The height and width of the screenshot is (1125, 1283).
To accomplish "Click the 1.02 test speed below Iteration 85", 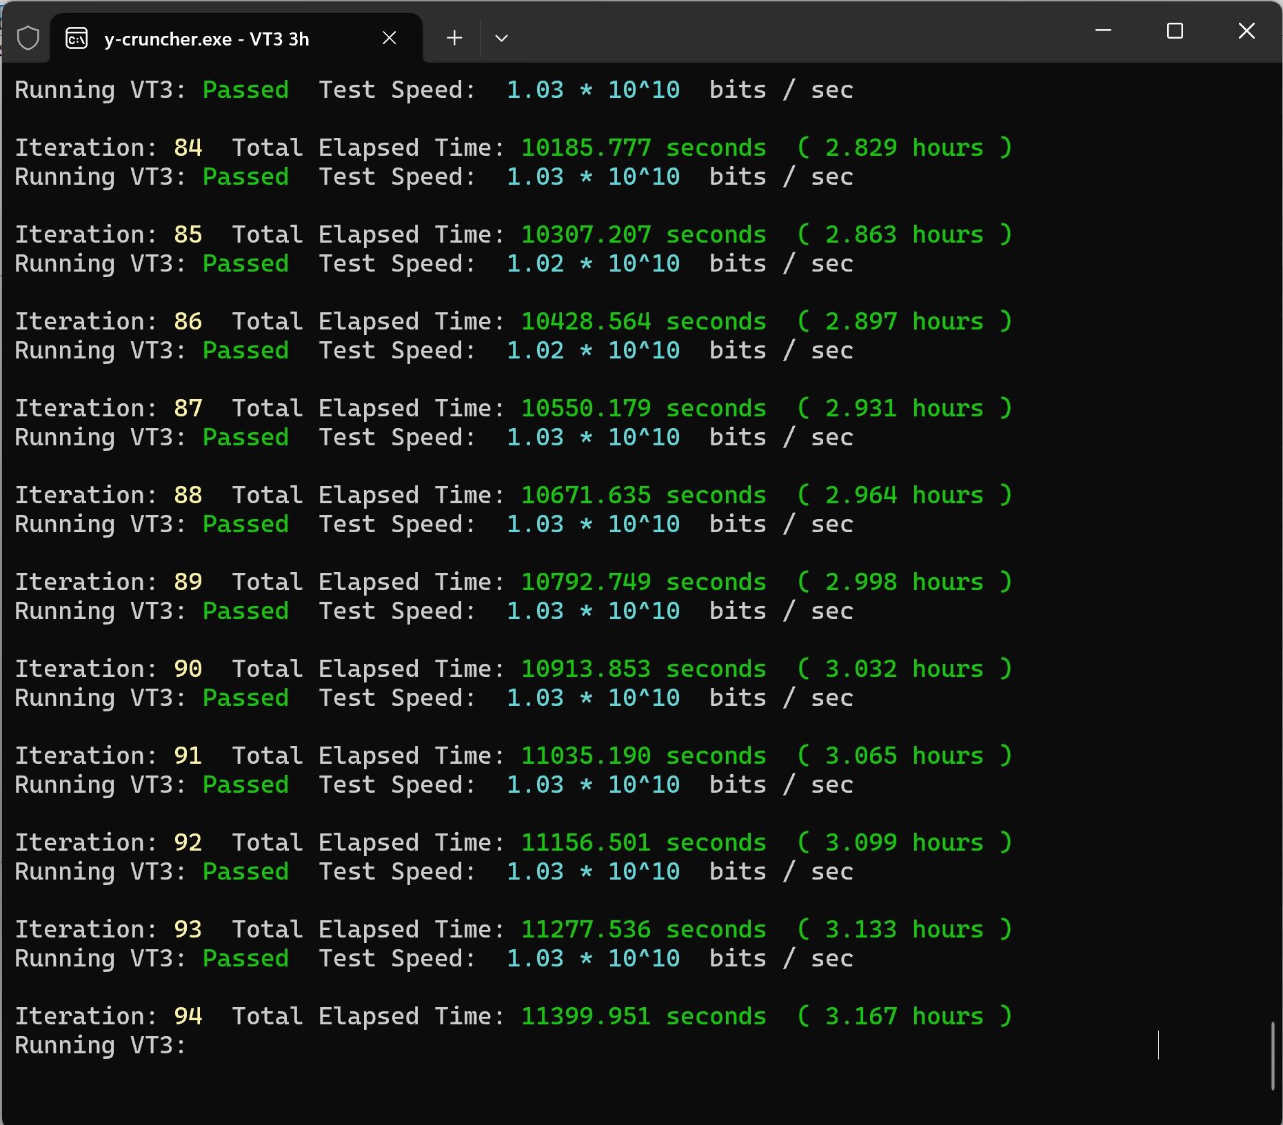I will point(535,264).
